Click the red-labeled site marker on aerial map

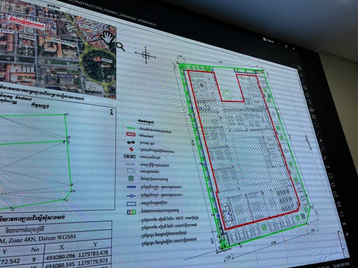pyautogui.click(x=29, y=25)
